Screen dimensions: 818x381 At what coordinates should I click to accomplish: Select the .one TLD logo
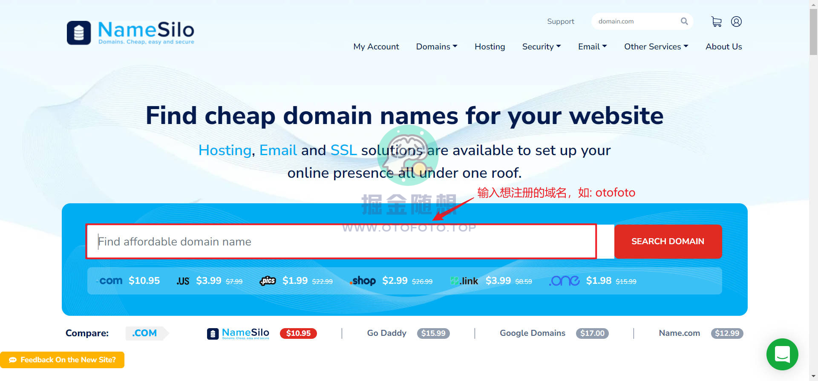click(x=565, y=281)
